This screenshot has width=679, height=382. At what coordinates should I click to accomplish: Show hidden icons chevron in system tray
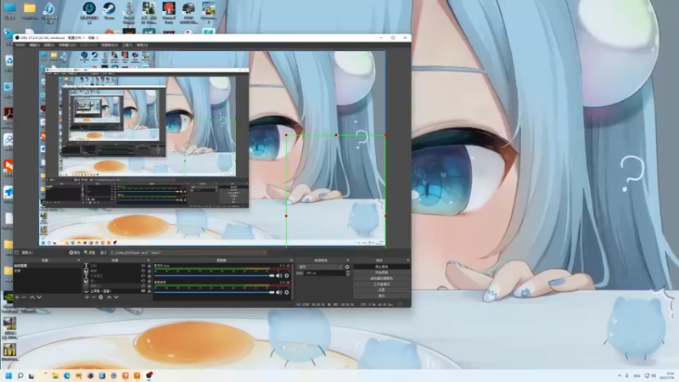tap(620, 375)
